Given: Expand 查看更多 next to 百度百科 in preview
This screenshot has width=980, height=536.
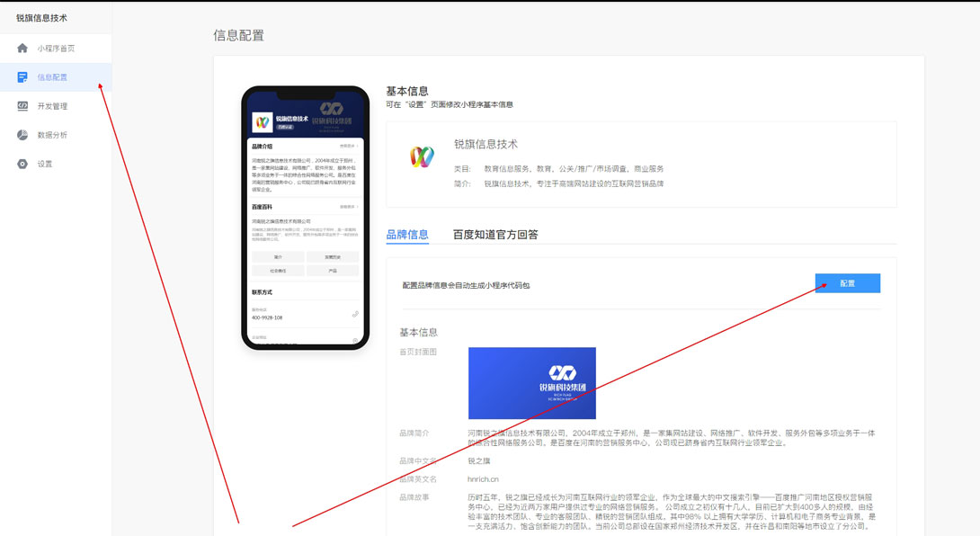Looking at the screenshot, I should click(349, 206).
